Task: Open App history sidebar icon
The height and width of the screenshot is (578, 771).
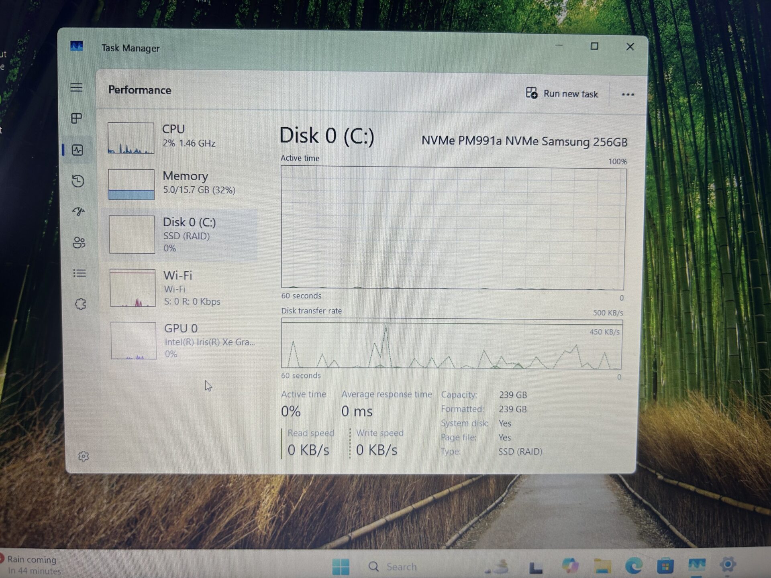Action: (x=78, y=181)
